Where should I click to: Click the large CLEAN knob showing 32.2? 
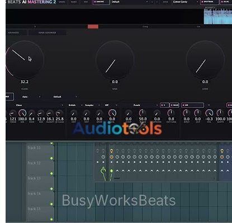(25, 60)
